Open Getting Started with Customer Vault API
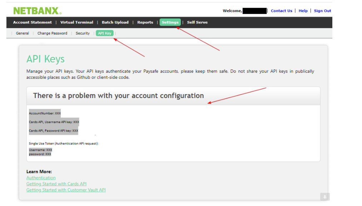 pyautogui.click(x=66, y=190)
